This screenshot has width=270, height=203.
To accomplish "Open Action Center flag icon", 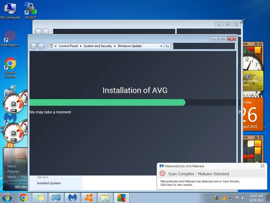I will click(x=237, y=198).
